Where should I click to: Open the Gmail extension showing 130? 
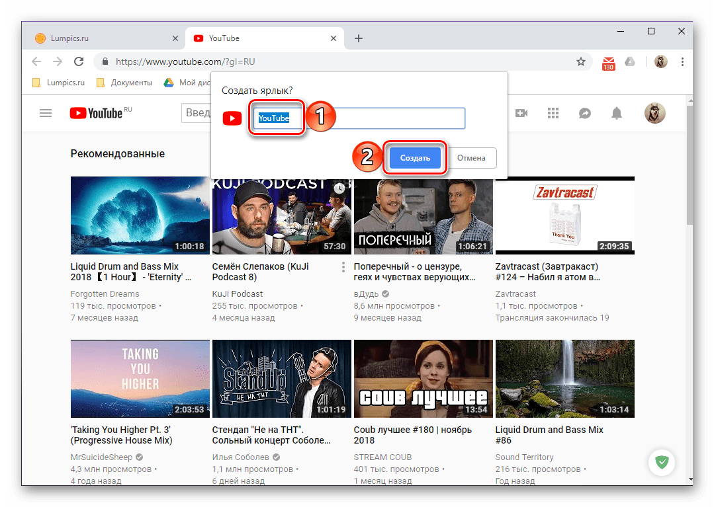pyautogui.click(x=608, y=63)
